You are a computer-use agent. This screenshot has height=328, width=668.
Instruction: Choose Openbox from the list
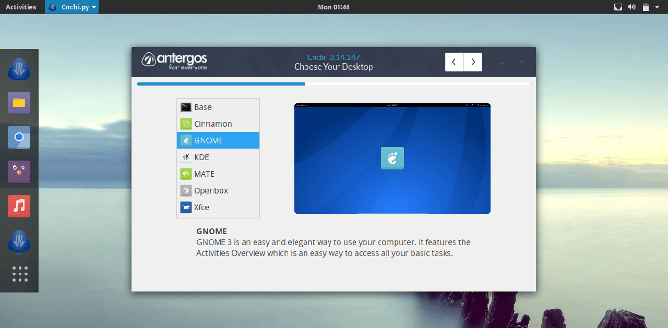tap(218, 190)
